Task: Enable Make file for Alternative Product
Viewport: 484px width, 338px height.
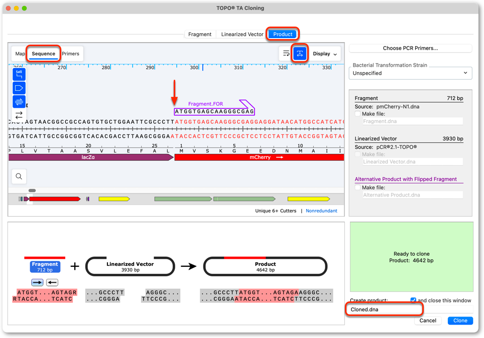Action: click(358, 188)
